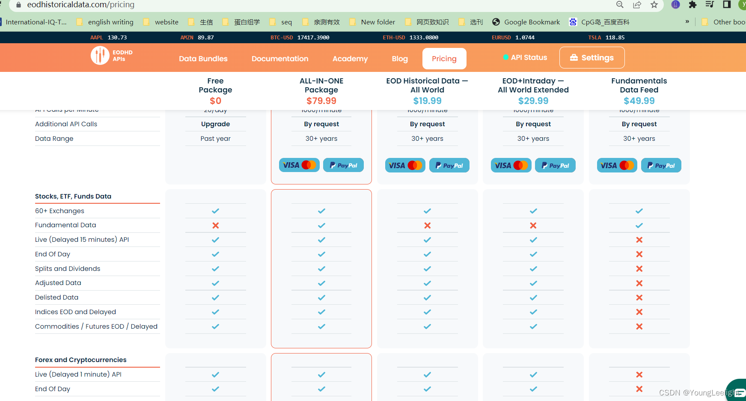Click the ETH-USD ticker quote

tap(410, 38)
